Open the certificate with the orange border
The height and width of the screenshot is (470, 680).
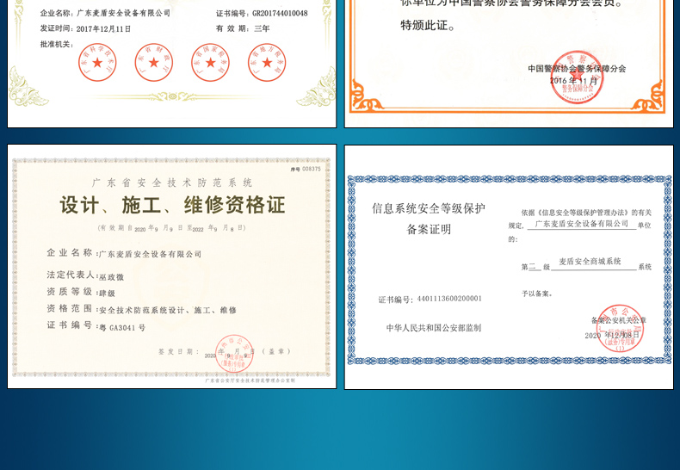click(x=508, y=60)
